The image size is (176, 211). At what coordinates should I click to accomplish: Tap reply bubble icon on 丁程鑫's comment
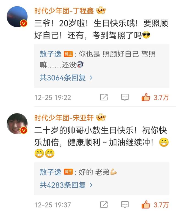click(x=125, y=97)
